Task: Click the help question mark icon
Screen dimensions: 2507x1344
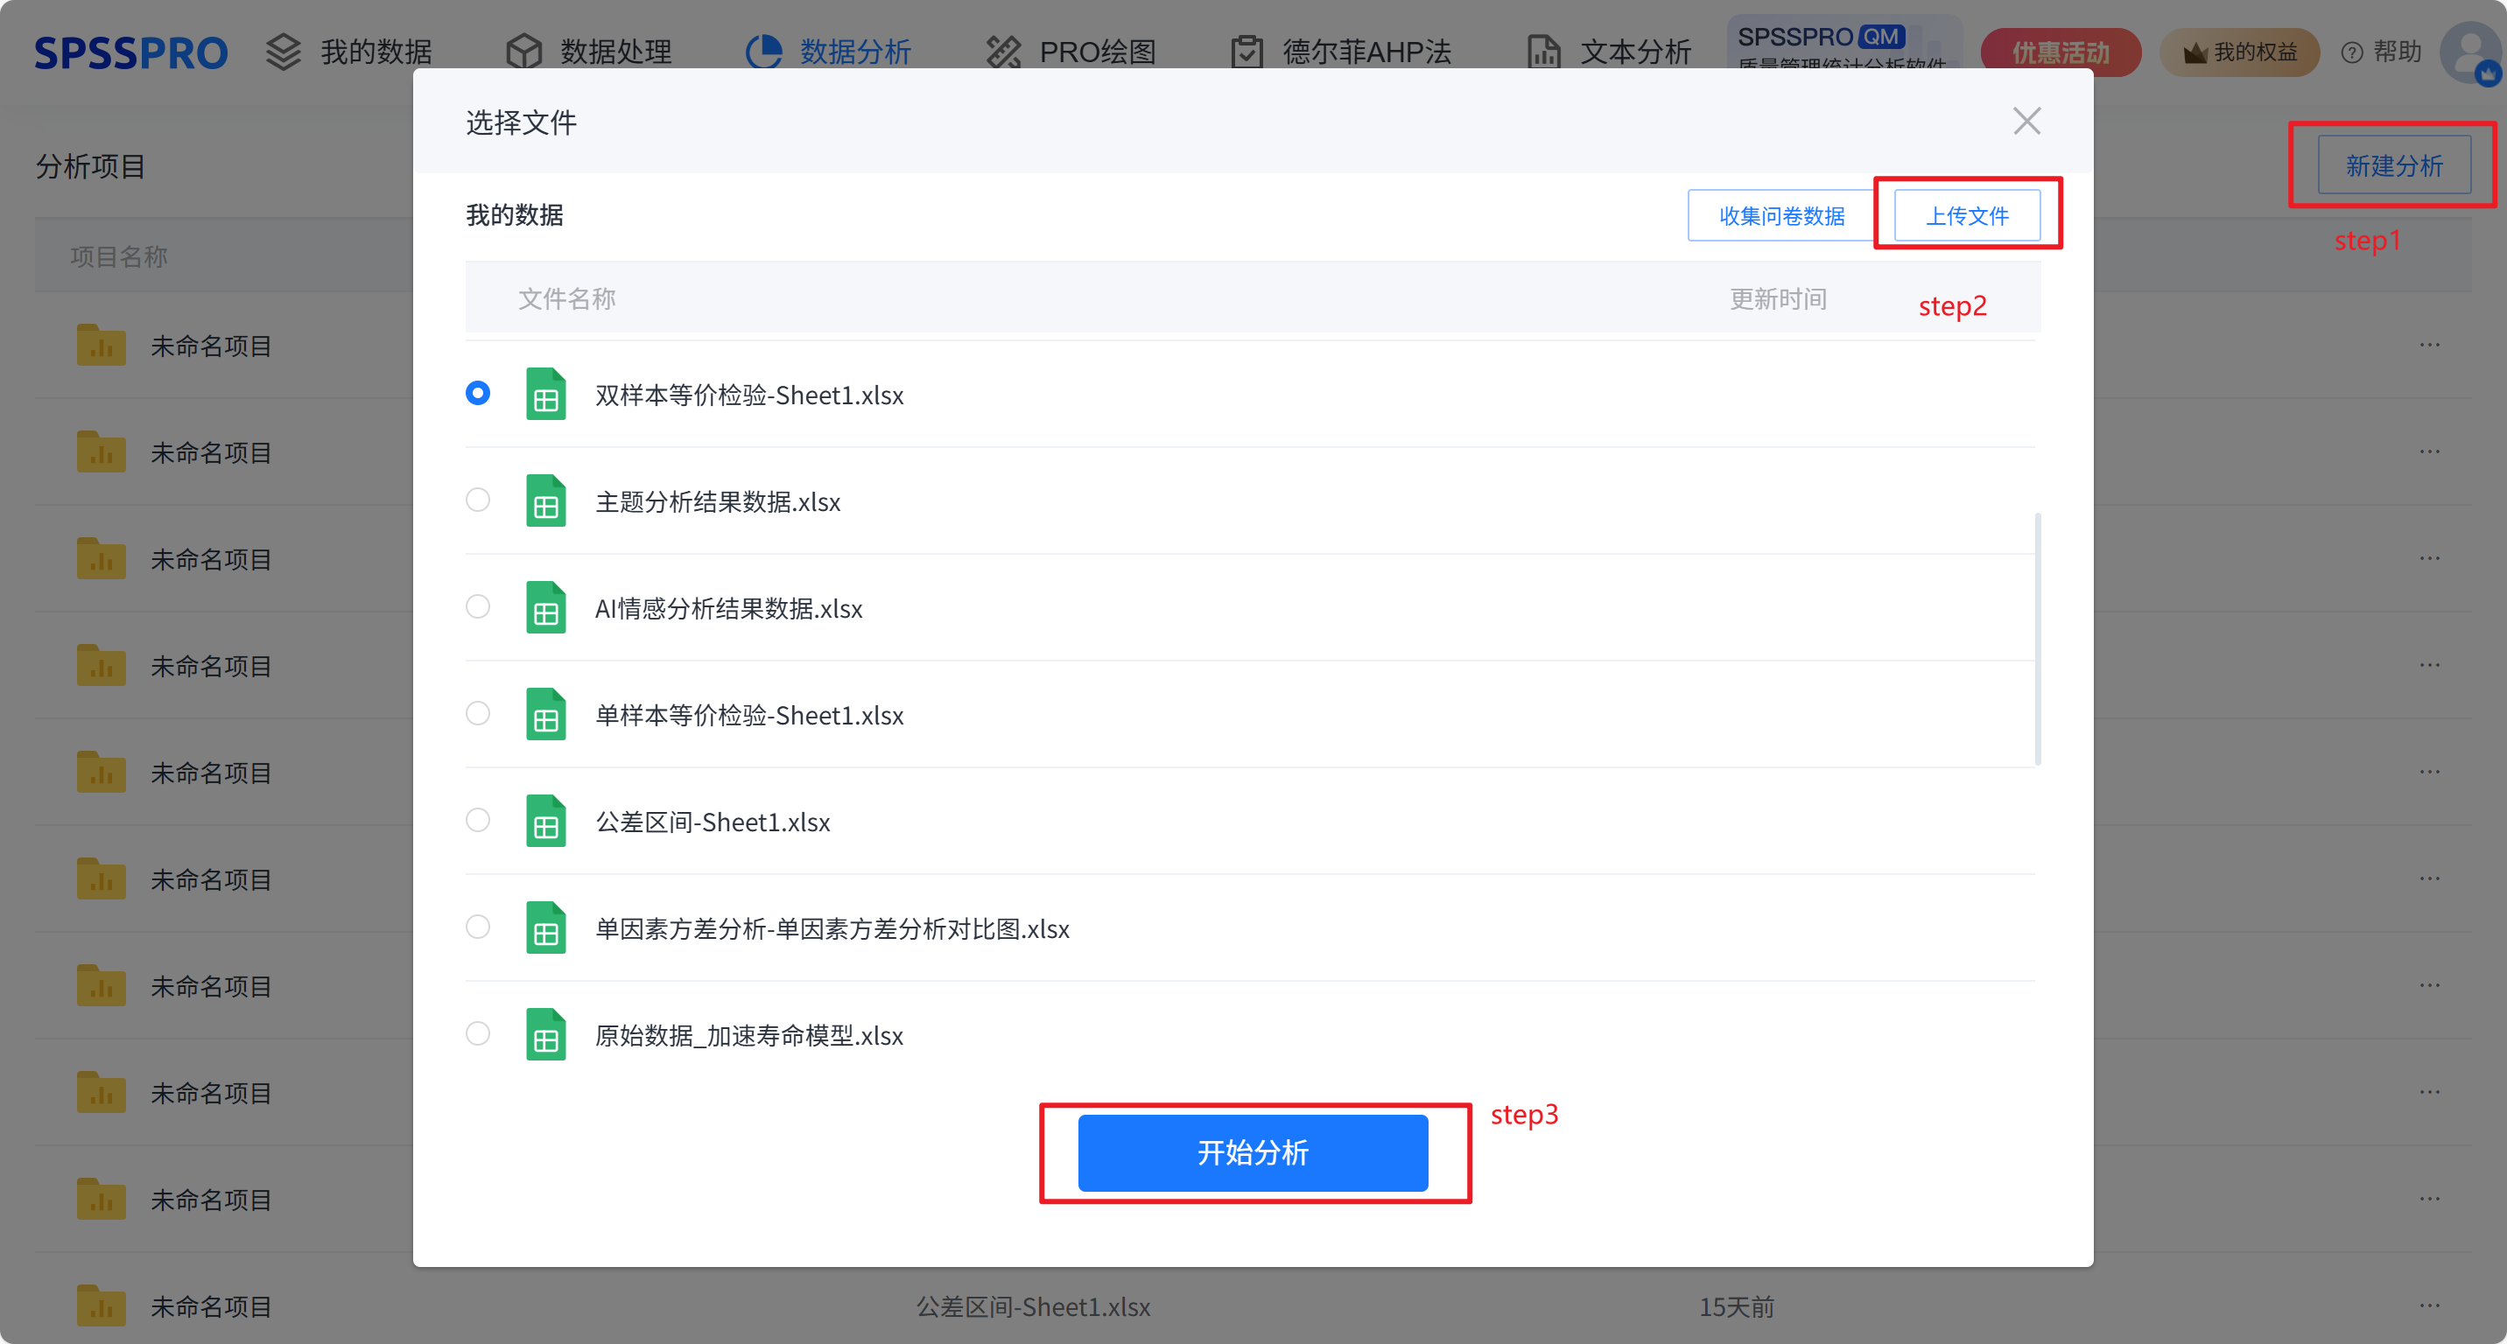Action: pos(2351,52)
